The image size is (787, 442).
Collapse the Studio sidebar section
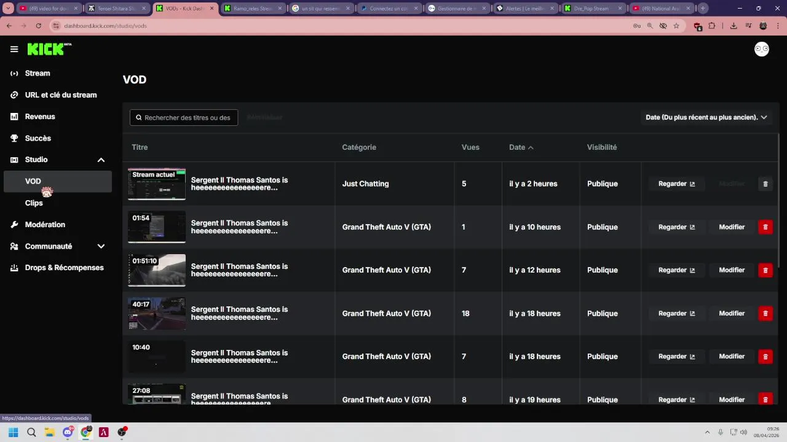pos(101,160)
